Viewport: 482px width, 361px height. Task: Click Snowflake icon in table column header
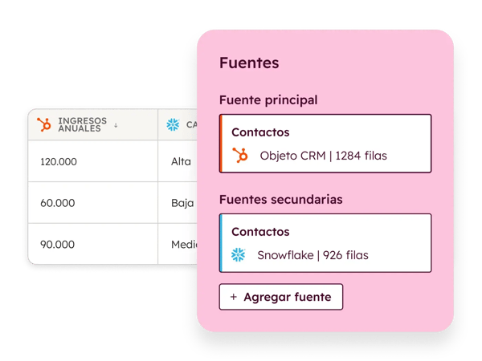(x=172, y=124)
